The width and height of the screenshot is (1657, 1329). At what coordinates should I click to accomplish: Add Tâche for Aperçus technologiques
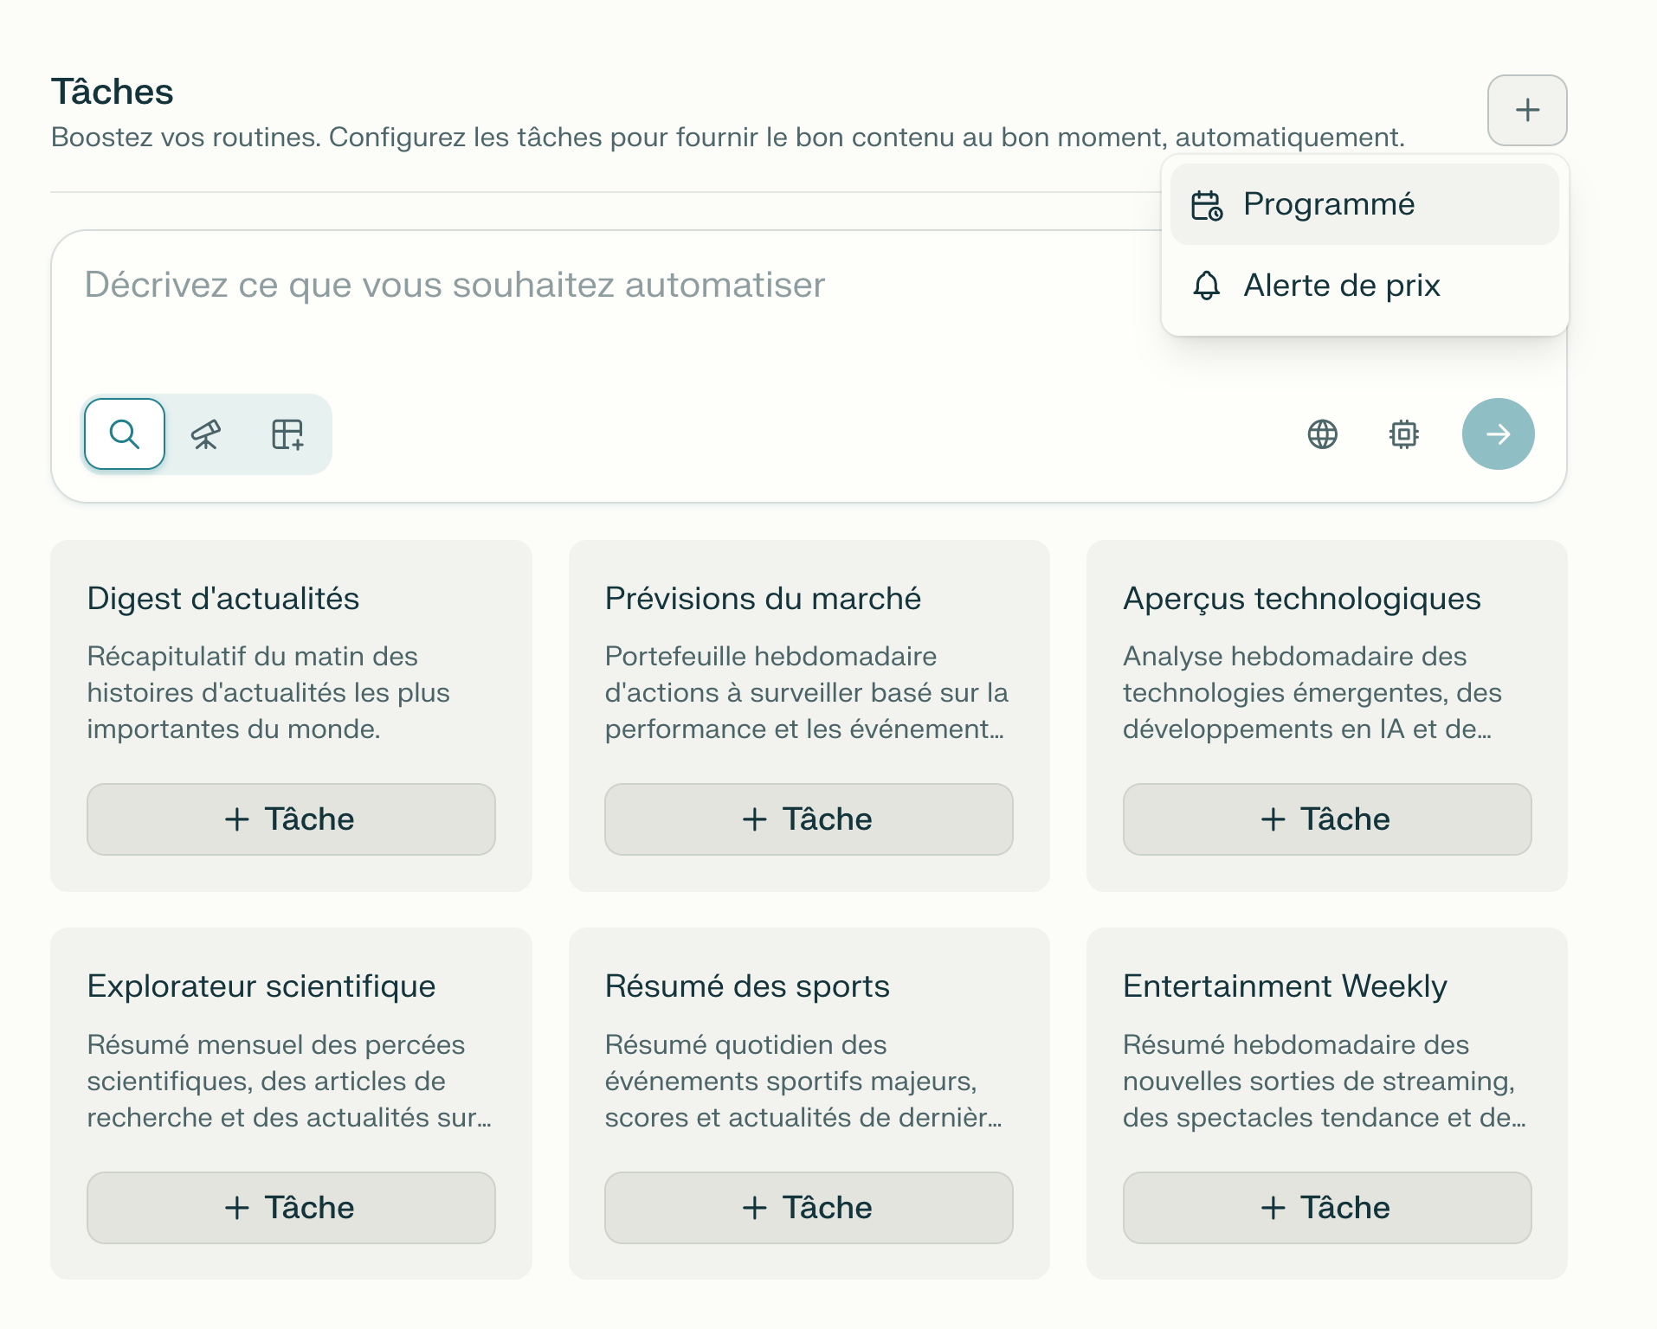pyautogui.click(x=1326, y=819)
